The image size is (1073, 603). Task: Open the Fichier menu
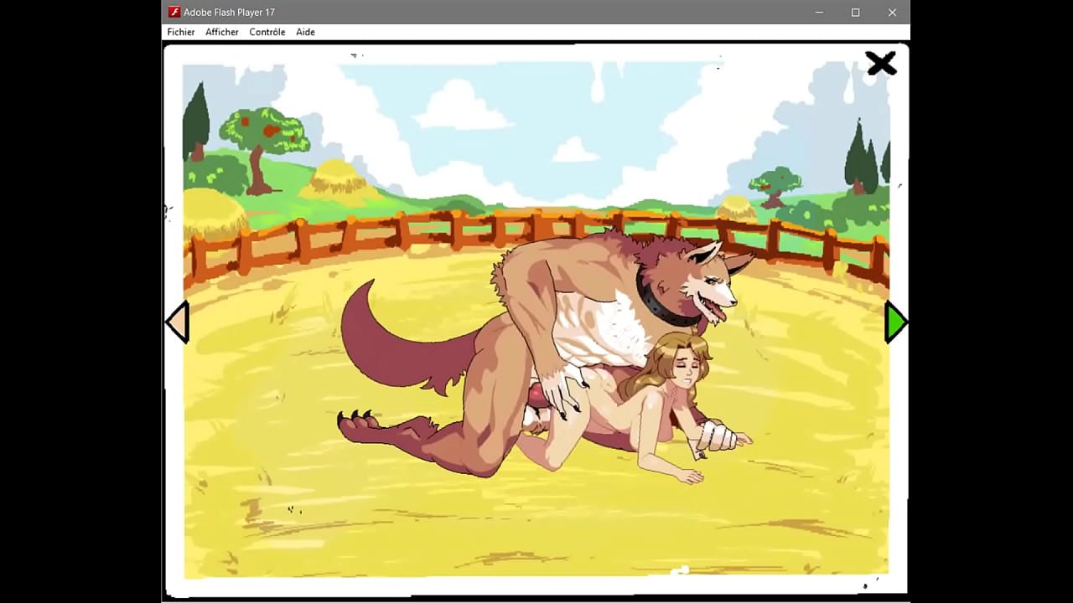[180, 32]
